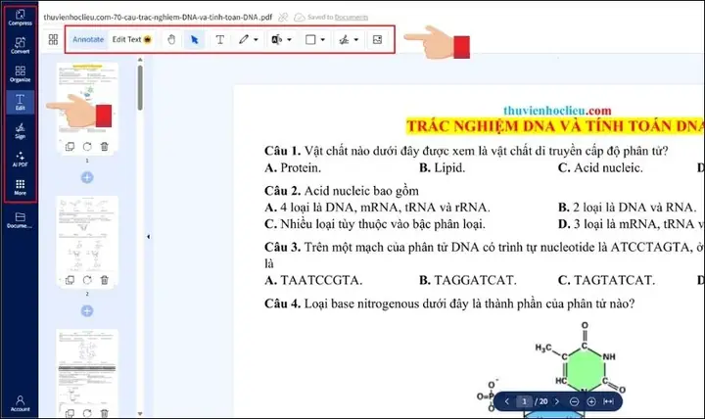The image size is (705, 419).
Task: Open the signature tool dropdown arrow
Action: [356, 39]
